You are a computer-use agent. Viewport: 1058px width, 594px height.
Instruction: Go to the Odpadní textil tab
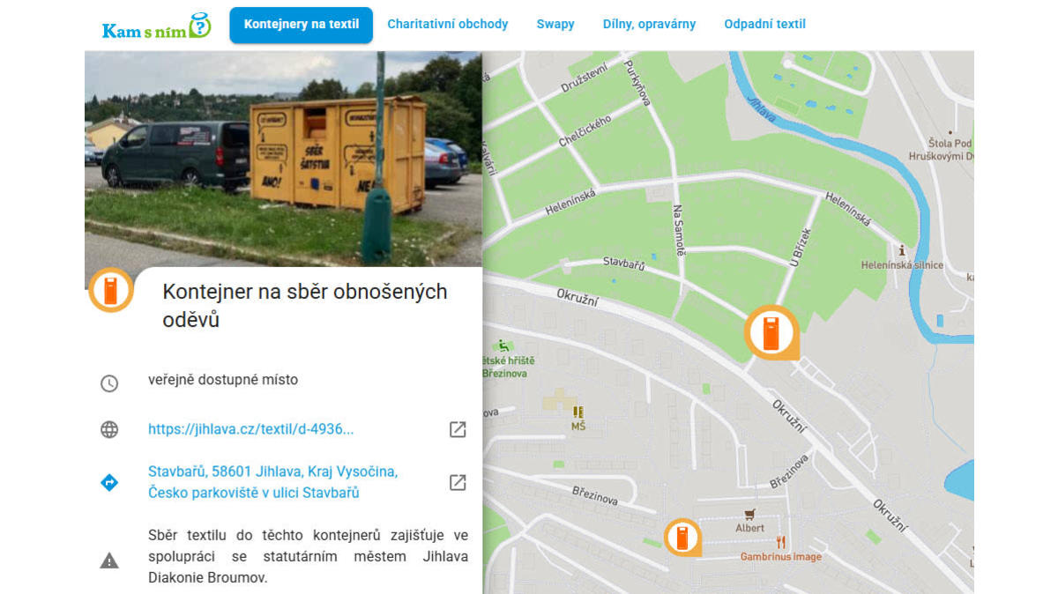coord(764,25)
